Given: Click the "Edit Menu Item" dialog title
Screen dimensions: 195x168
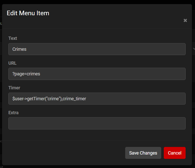Looking at the screenshot, I should (28, 13).
